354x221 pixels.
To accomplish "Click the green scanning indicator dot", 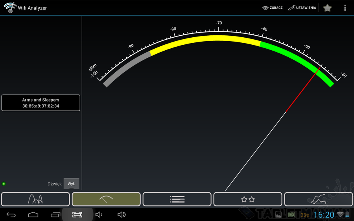I will click(x=4, y=184).
